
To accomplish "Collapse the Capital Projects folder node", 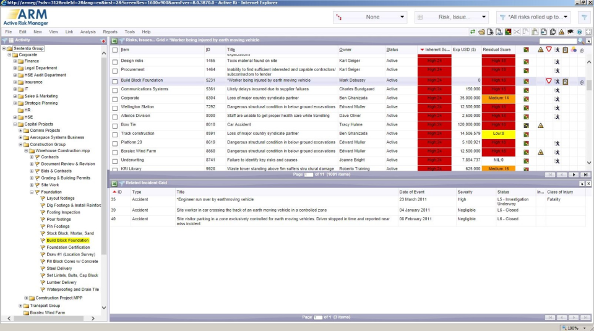I will [15, 124].
